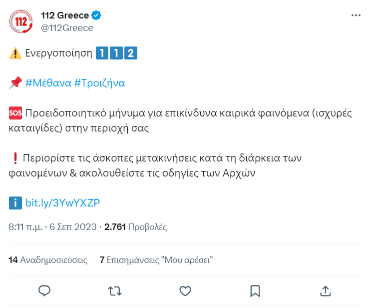Open the #Μέθανα hashtag
Viewport: 370px width, 308px height.
(x=47, y=83)
